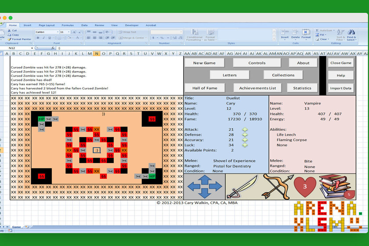Image resolution: width=369 pixels, height=246 pixels.
Task: Click the Import Data button
Action: coord(340,88)
